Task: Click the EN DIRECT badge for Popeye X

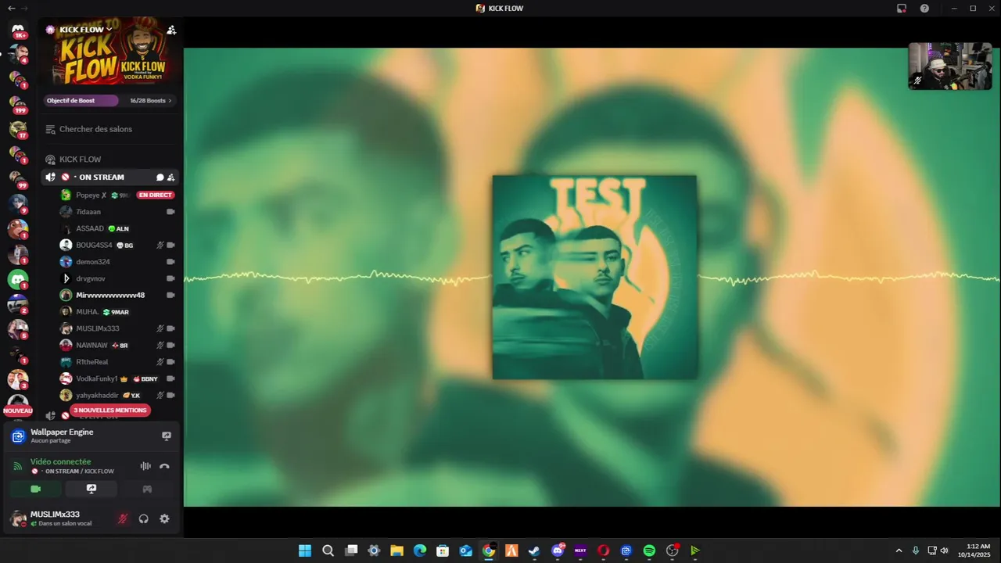Action: [x=155, y=195]
